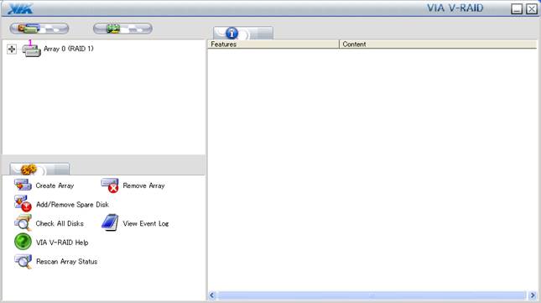
Task: Click the green controller view toolbar button
Action: point(122,29)
